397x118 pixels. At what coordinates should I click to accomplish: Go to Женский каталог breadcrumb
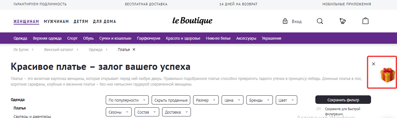(59, 50)
